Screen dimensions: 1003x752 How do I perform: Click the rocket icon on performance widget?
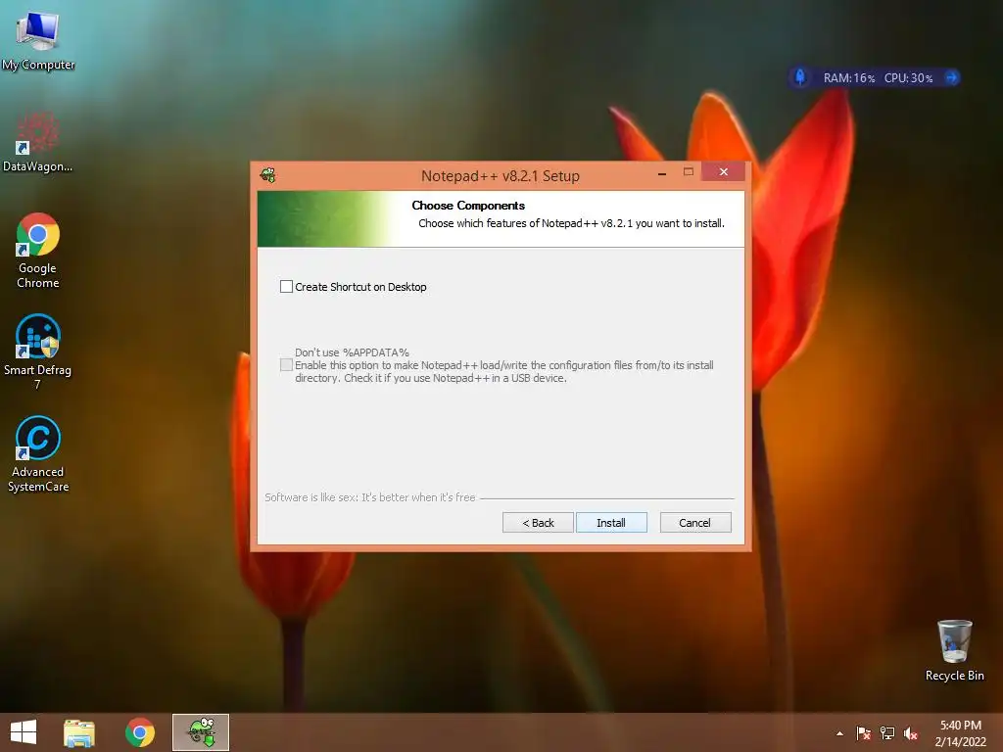(800, 77)
